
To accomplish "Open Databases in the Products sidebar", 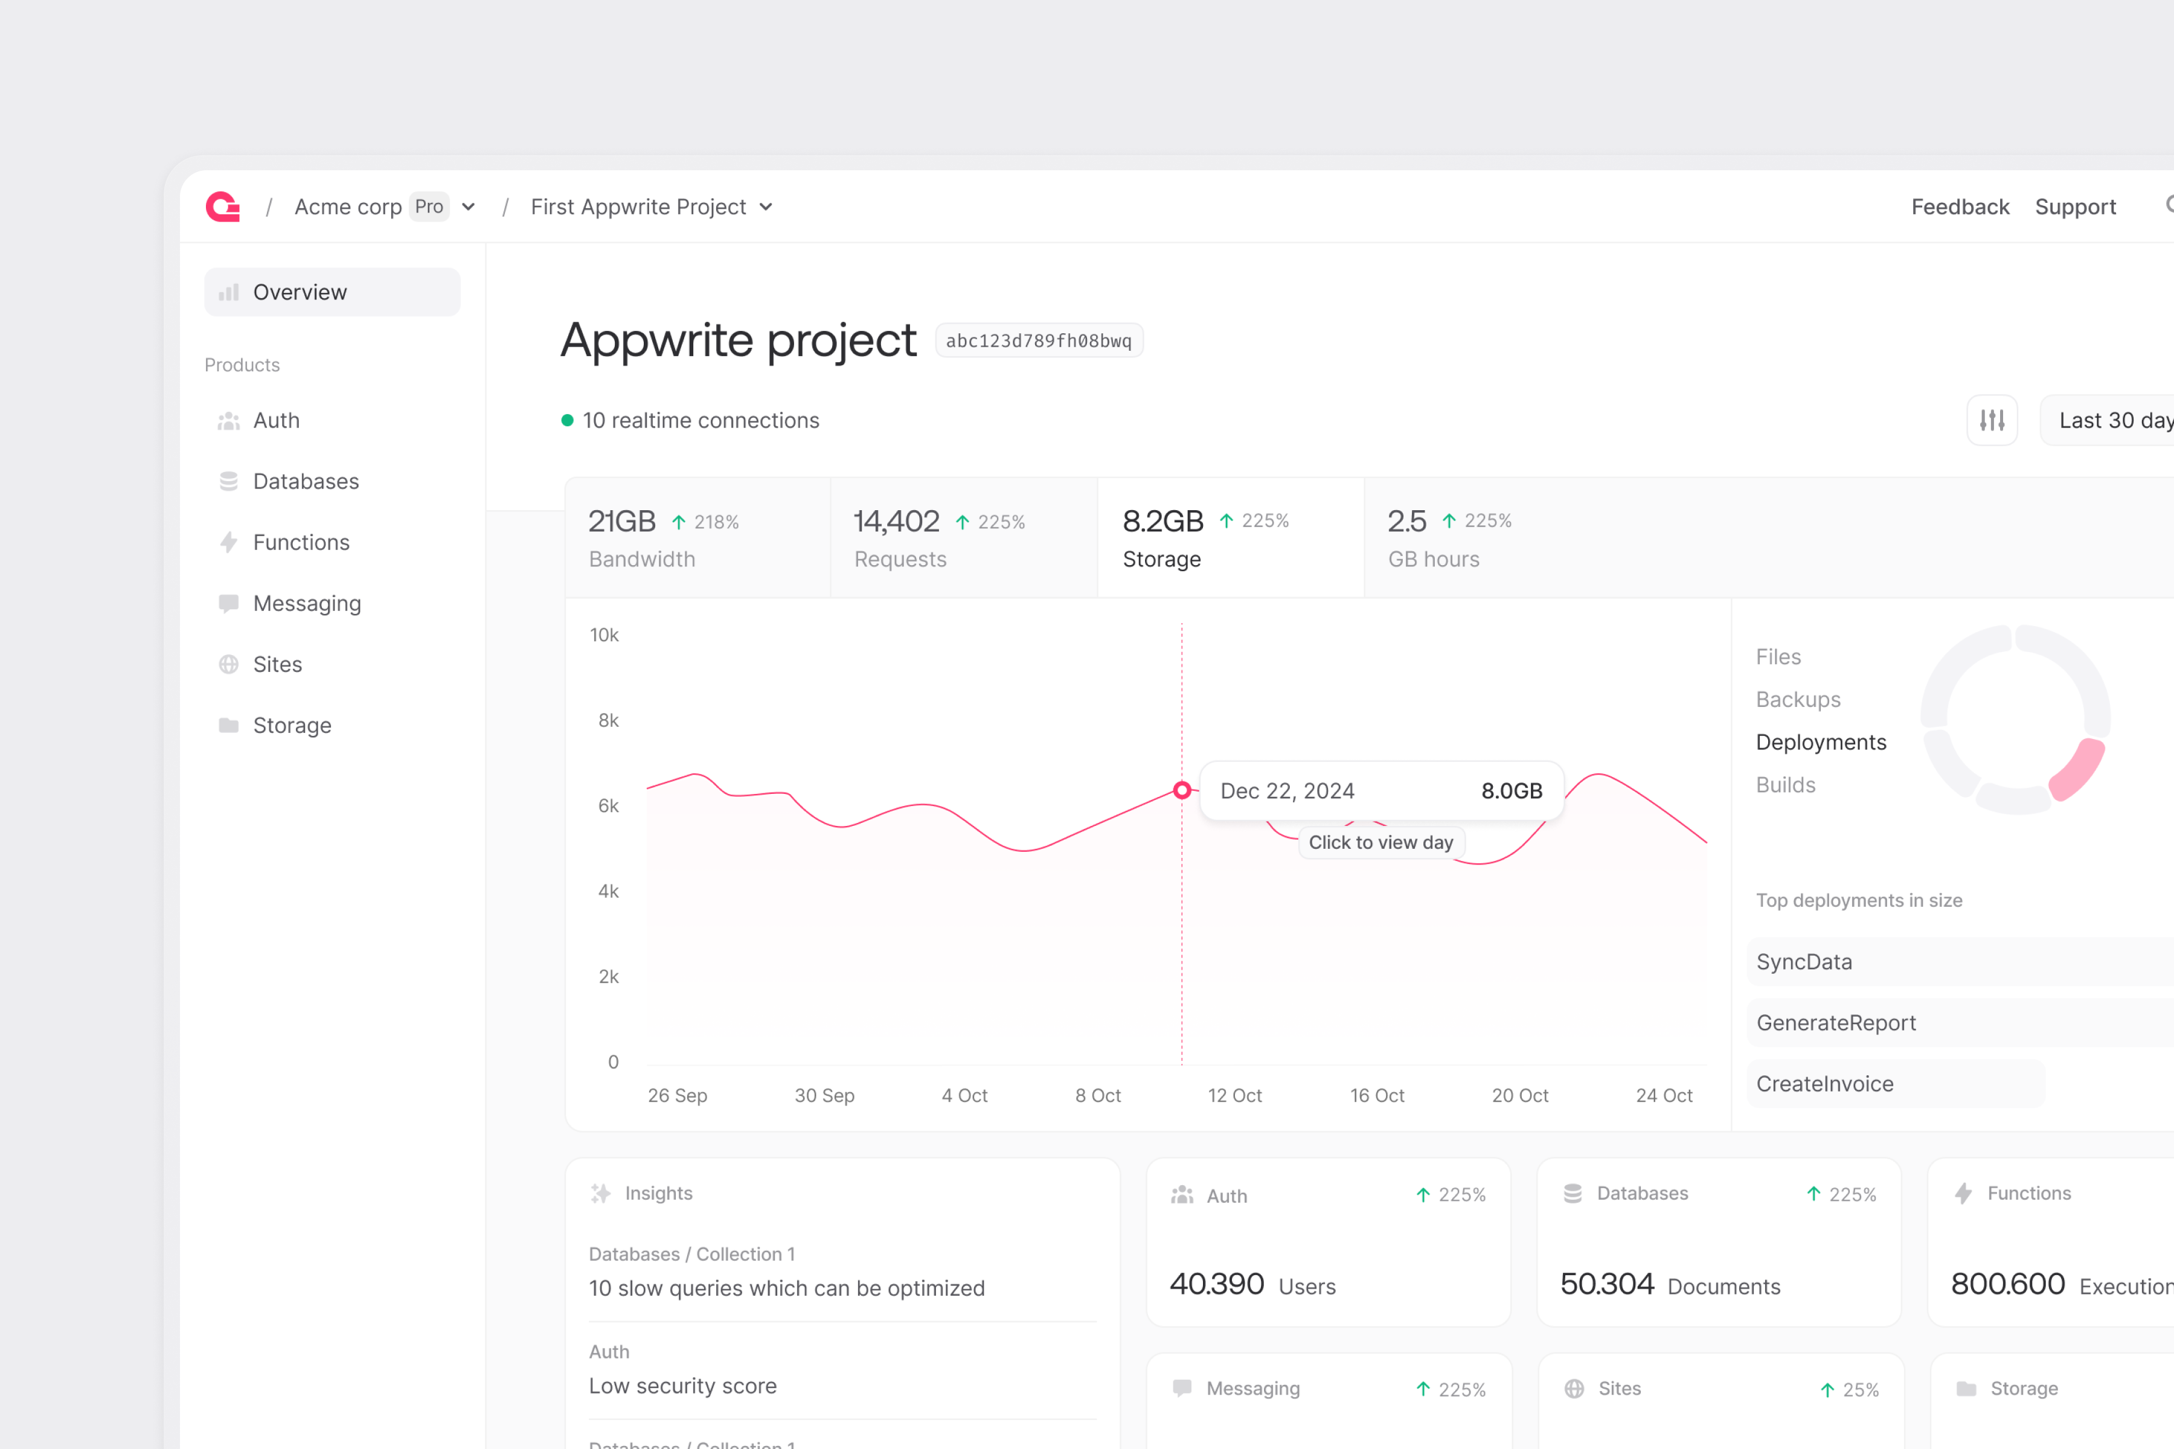I will pos(305,481).
